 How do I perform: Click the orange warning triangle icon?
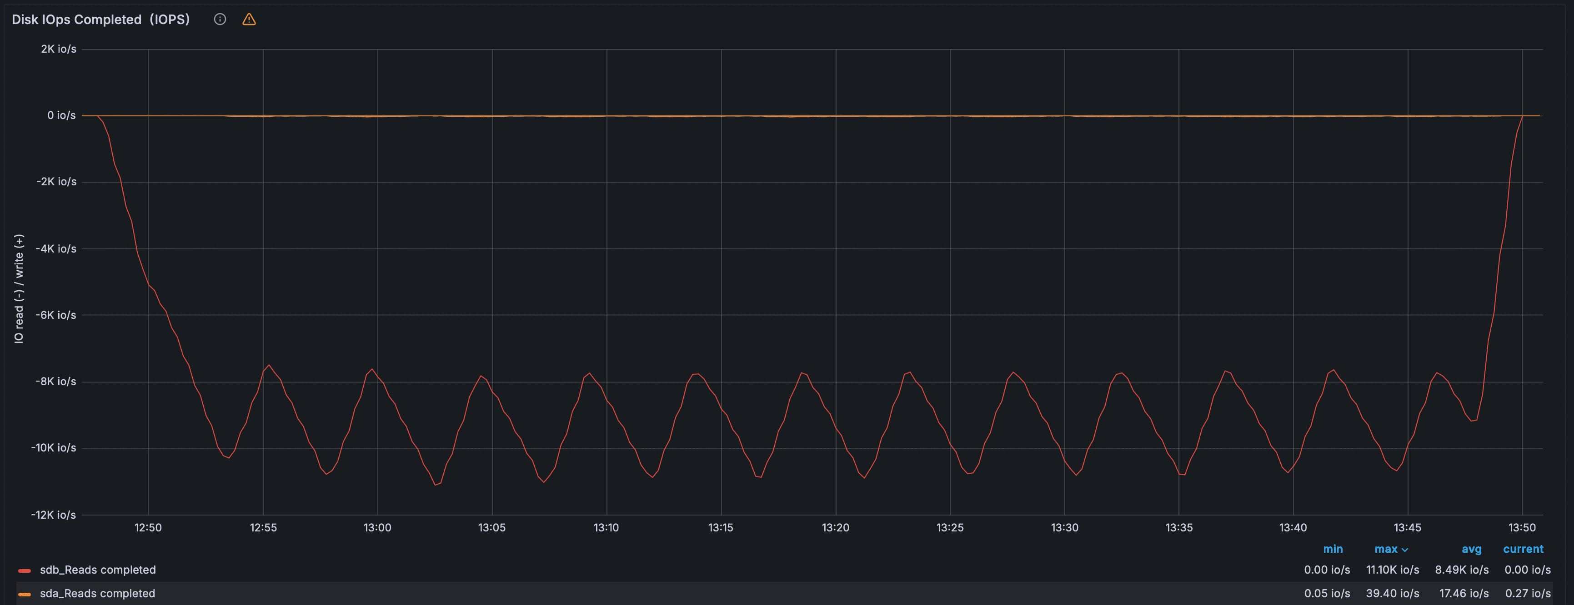(x=249, y=20)
